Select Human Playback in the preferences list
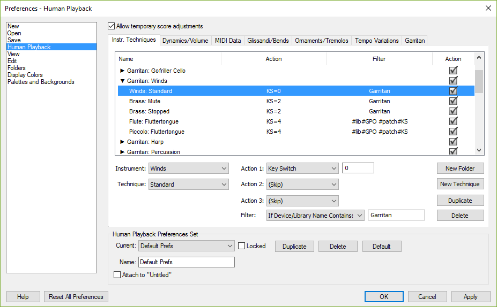497x307 pixels. click(51, 47)
